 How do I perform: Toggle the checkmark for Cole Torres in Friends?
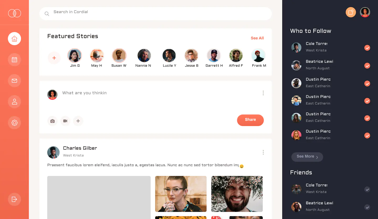(x=367, y=189)
